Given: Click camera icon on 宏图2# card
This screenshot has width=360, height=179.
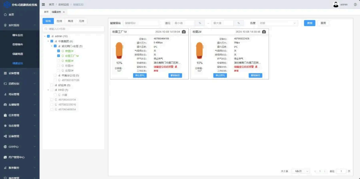Looking at the screenshot, I should pos(264,32).
